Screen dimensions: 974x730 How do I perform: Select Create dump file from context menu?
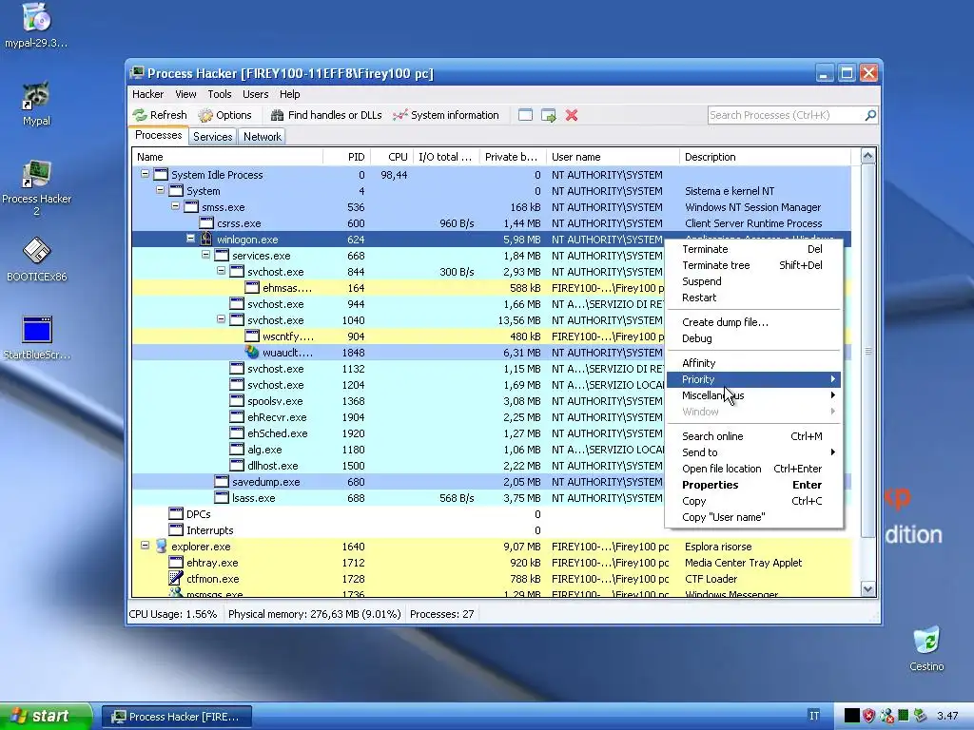pos(753,322)
